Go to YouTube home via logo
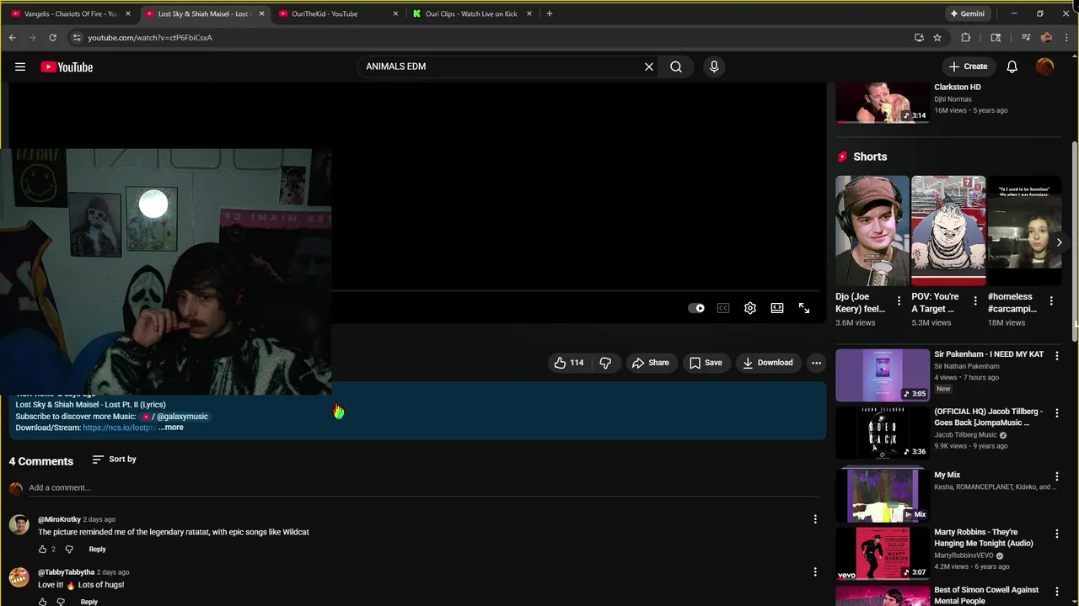This screenshot has width=1079, height=606. (67, 67)
